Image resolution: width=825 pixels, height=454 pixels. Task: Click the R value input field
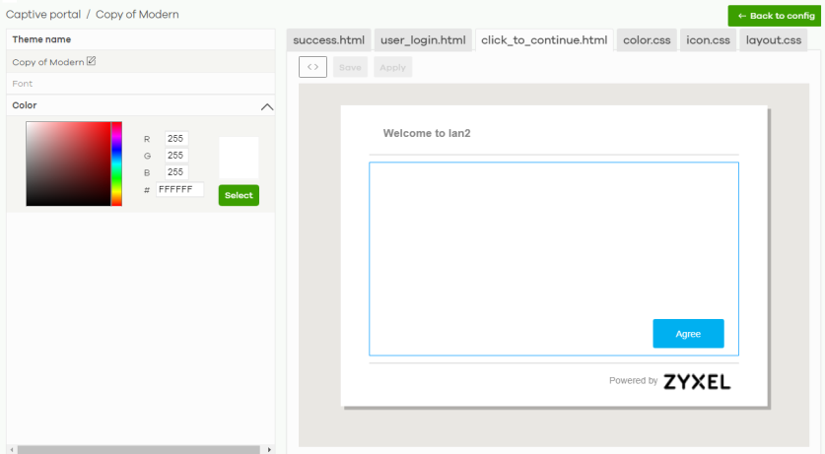tap(176, 139)
